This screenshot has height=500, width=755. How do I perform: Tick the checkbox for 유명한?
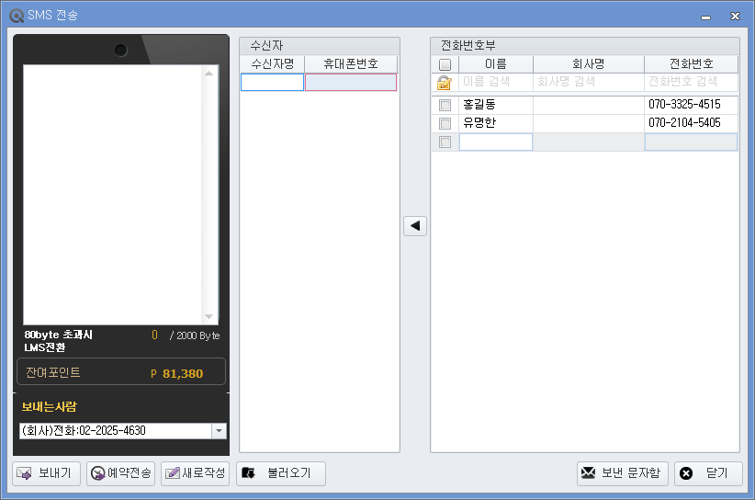pyautogui.click(x=445, y=123)
